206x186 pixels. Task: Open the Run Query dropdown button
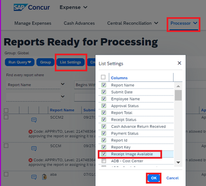pyautogui.click(x=20, y=62)
